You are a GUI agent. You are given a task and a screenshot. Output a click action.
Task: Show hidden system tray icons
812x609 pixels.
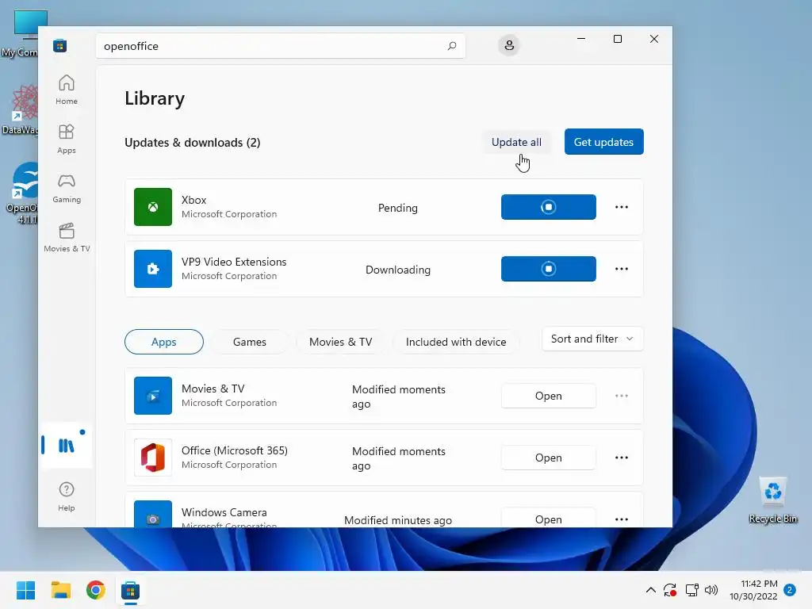651,590
